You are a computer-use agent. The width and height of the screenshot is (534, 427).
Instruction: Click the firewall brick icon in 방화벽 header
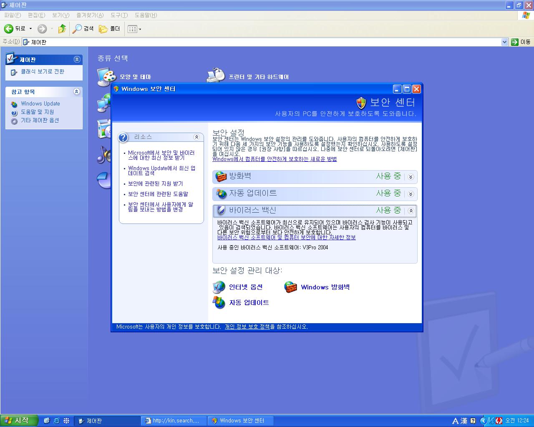pos(221,177)
